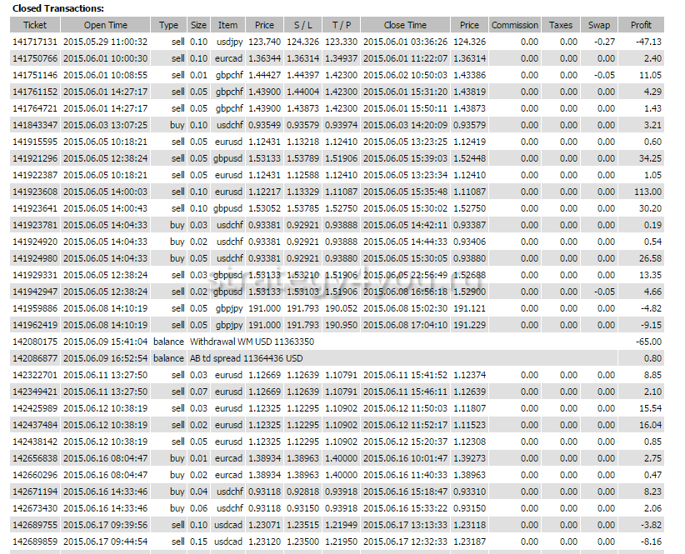The image size is (685, 554).
Task: Select ticket number 142689859
Action: pyautogui.click(x=35, y=542)
